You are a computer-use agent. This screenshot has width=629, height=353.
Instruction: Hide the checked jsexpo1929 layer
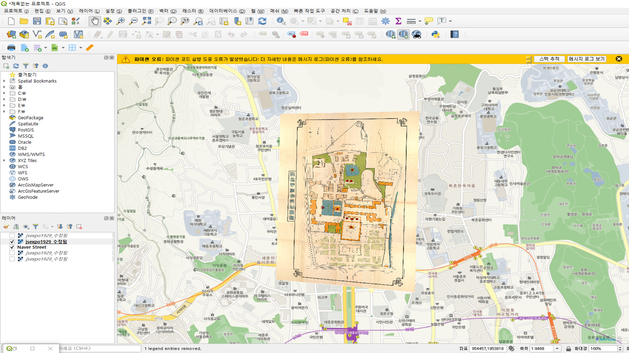[x=12, y=242]
